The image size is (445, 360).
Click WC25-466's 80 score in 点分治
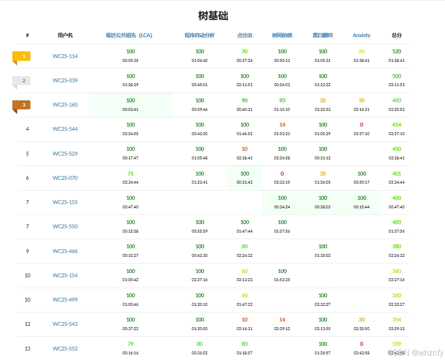click(x=244, y=246)
